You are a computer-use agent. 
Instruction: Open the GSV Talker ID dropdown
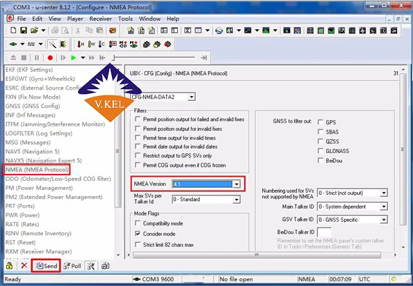click(384, 220)
